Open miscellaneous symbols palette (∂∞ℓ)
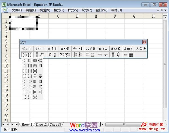 coord(115,48)
